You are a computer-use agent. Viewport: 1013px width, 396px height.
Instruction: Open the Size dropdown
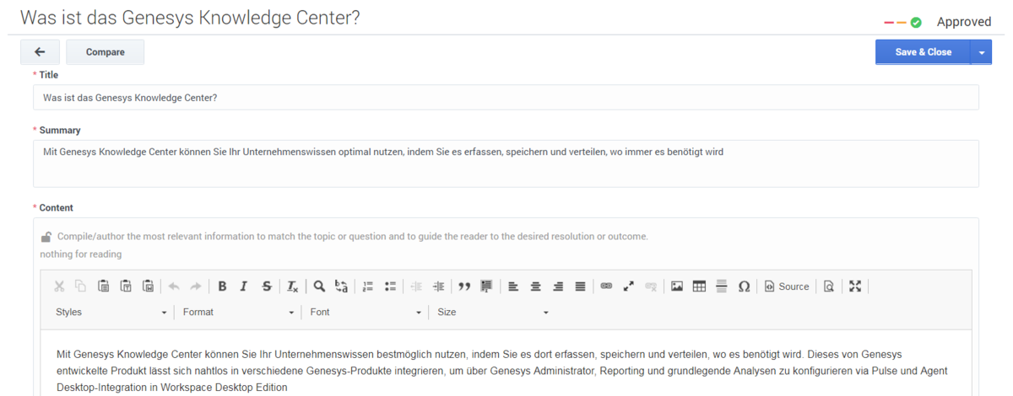[493, 313]
